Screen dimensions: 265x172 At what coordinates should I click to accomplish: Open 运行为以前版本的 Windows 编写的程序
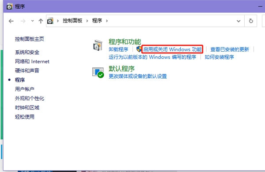(152, 57)
